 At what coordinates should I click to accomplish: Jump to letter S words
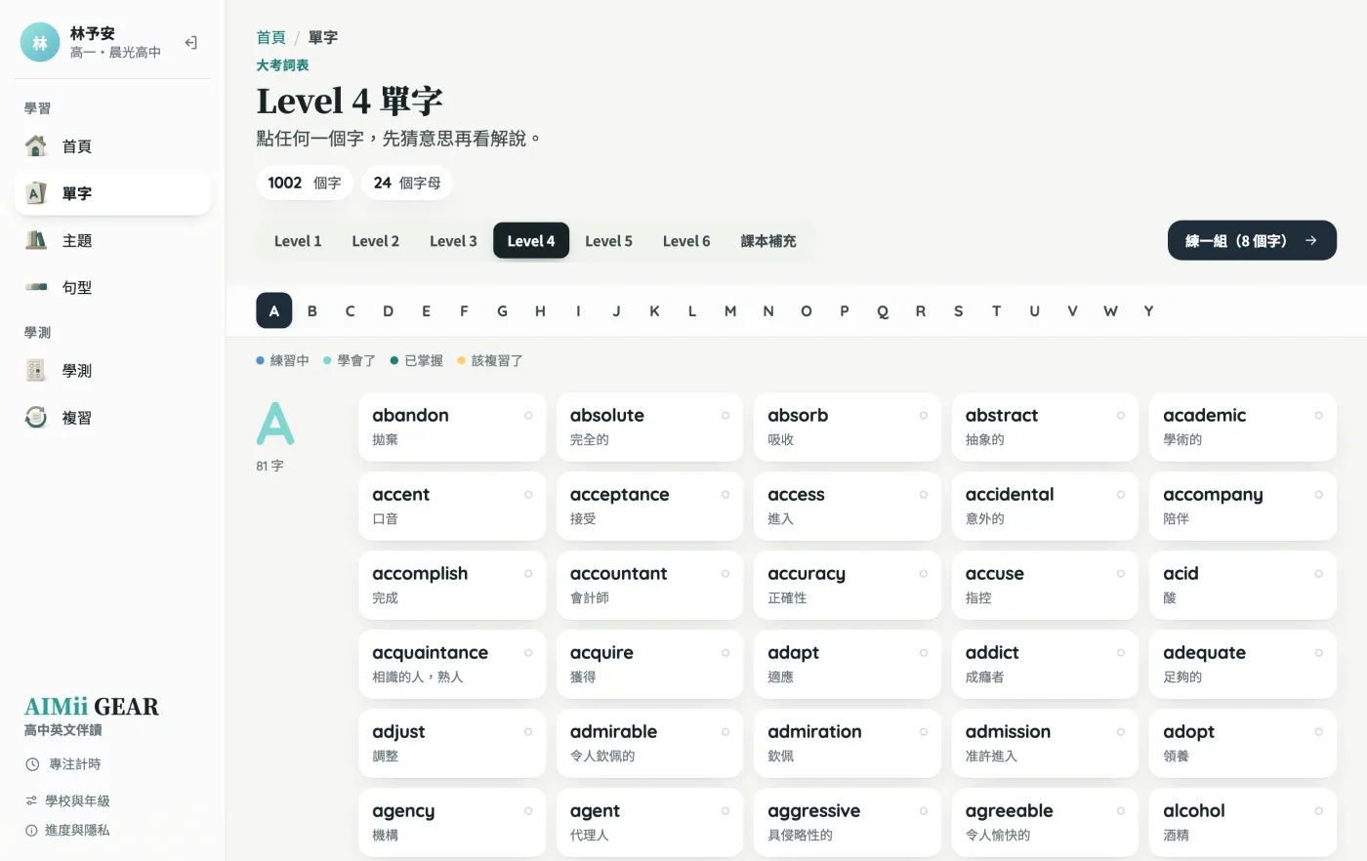click(959, 310)
